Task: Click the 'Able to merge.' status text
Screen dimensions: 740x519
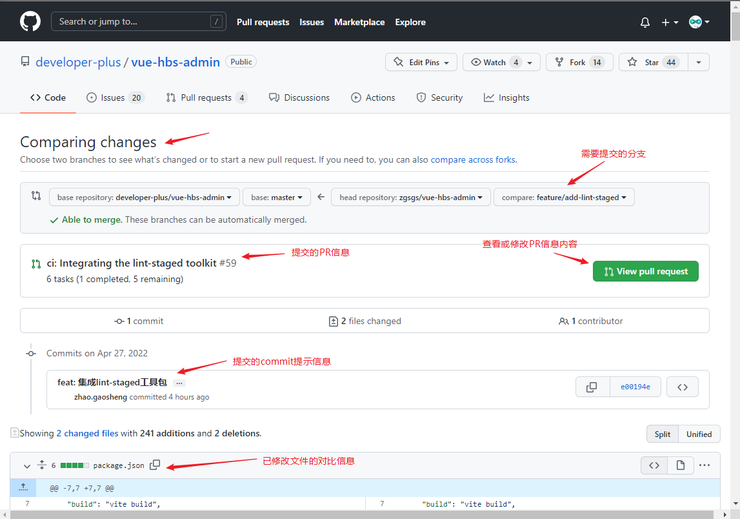Action: click(92, 219)
